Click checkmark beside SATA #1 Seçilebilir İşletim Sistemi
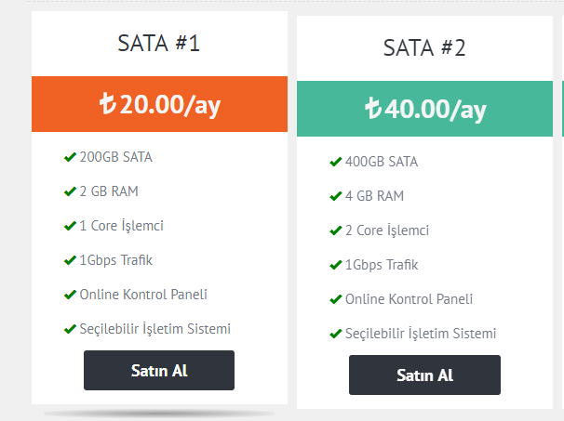 click(x=70, y=329)
